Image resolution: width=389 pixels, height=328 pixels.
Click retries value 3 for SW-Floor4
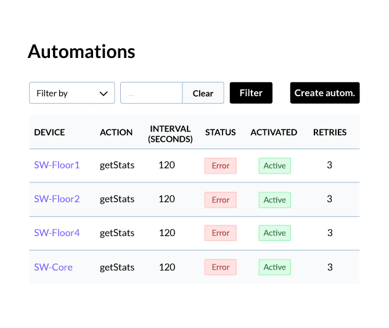[330, 233]
